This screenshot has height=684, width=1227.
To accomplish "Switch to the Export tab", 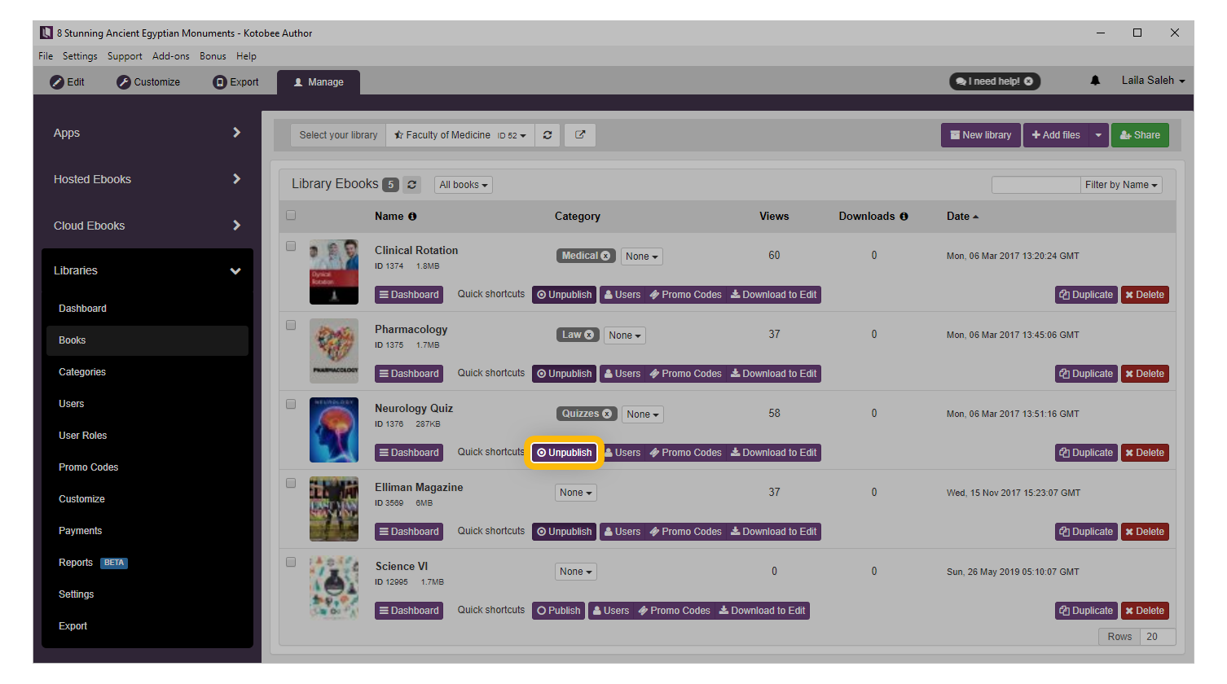I will coord(236,82).
